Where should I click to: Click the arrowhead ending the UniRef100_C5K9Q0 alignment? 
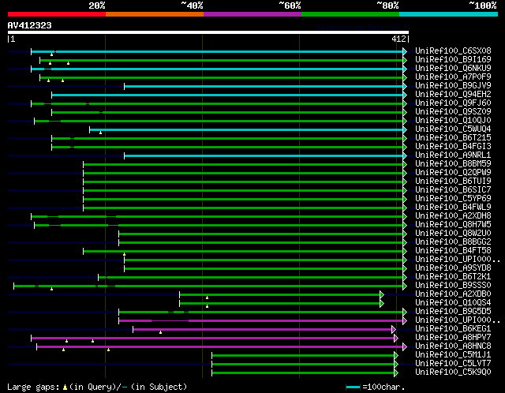395,372
